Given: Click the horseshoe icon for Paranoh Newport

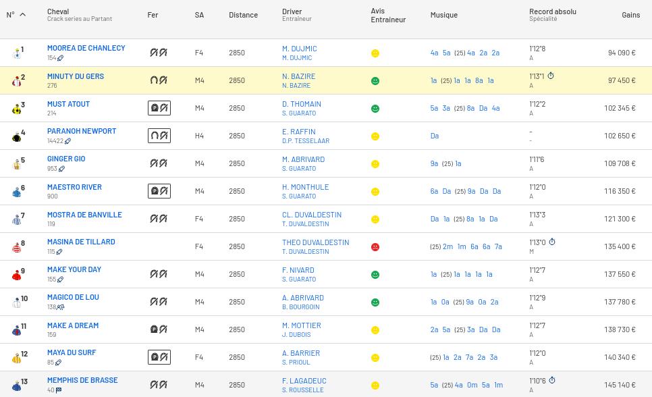Looking at the screenshot, I should point(159,136).
